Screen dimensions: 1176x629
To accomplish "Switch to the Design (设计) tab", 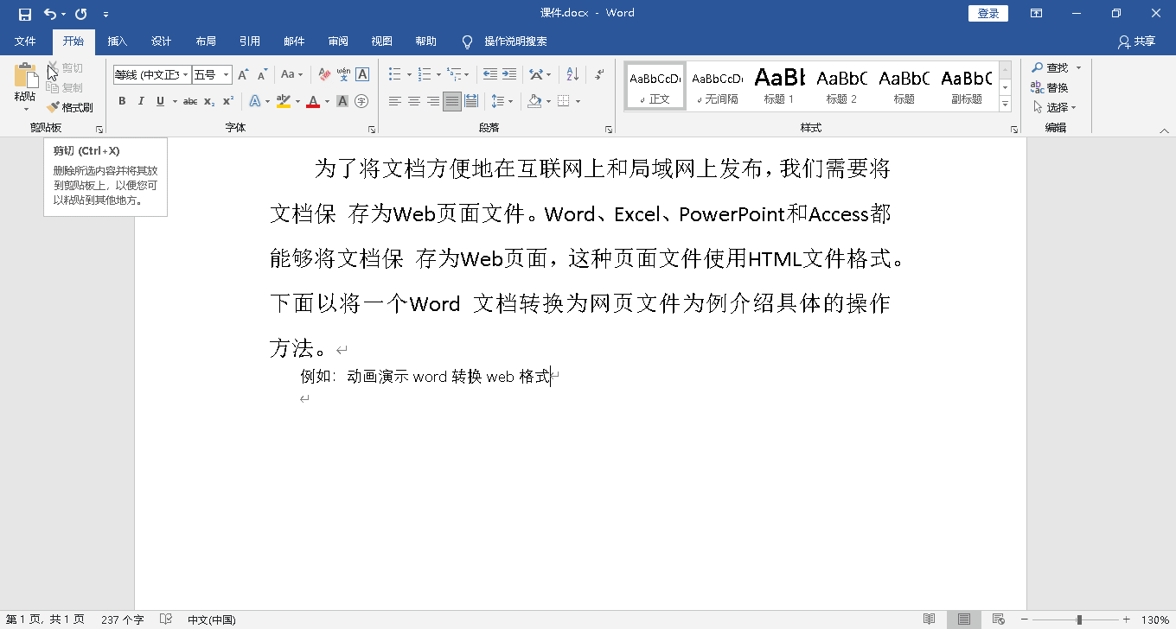I will point(161,41).
